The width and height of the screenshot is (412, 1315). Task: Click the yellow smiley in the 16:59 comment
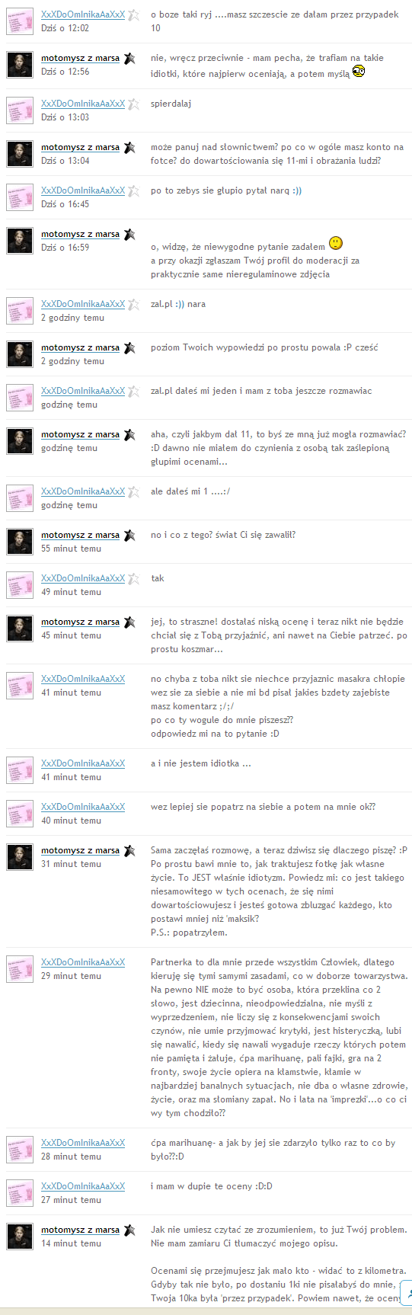click(335, 244)
